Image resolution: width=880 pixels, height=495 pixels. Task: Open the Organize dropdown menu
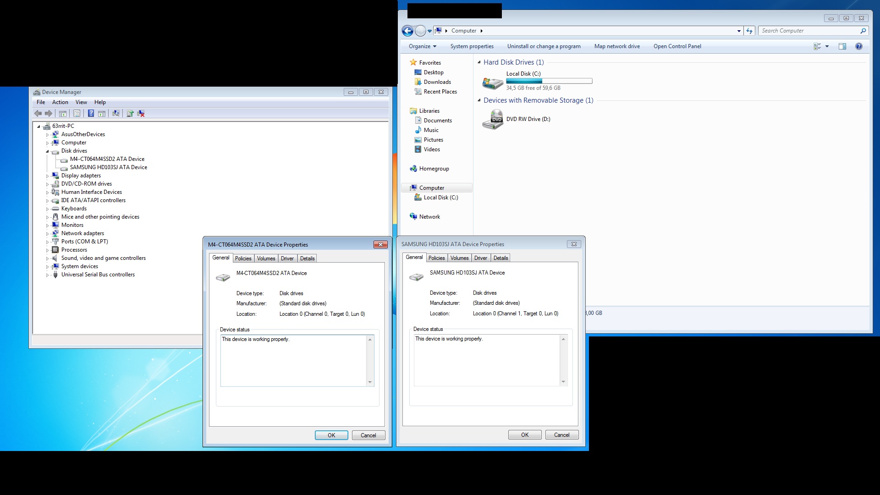coord(423,46)
